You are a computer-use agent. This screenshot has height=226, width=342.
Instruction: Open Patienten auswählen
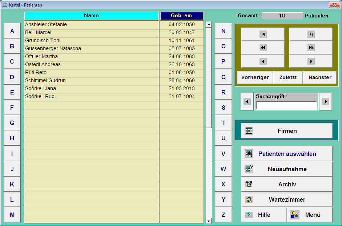287,154
